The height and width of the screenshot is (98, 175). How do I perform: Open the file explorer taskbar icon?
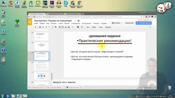(x=13, y=96)
